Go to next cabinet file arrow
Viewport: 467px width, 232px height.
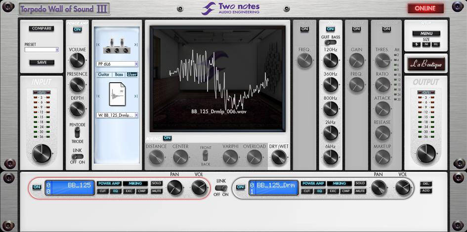pos(136,96)
